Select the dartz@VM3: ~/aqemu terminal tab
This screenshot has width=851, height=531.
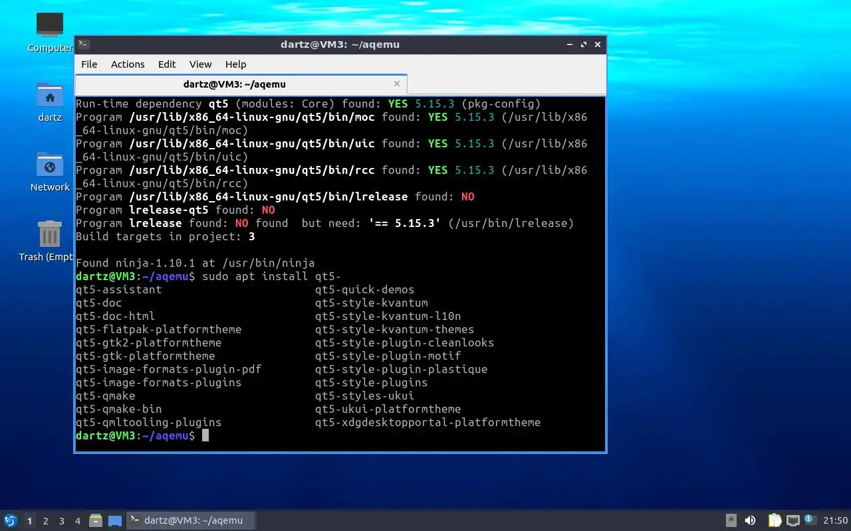point(241,84)
